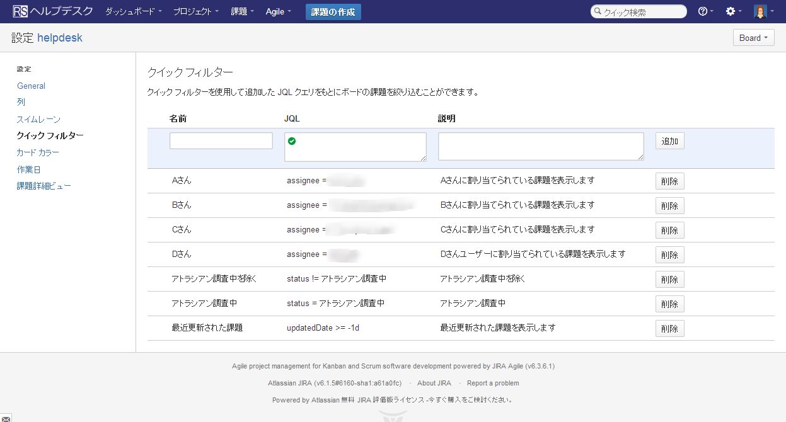Click the 課題の作成 button
The image size is (786, 422).
tap(333, 11)
